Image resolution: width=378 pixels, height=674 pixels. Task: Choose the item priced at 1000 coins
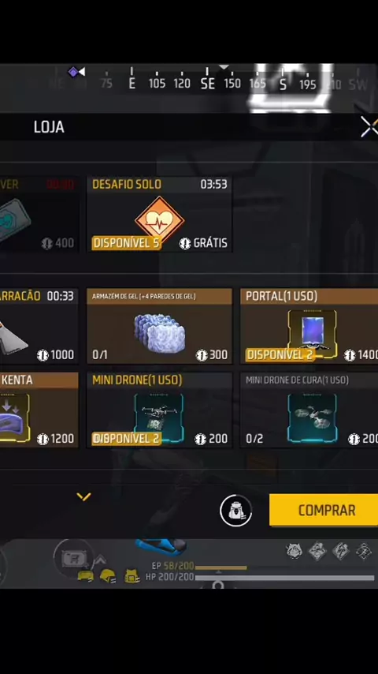click(x=39, y=326)
